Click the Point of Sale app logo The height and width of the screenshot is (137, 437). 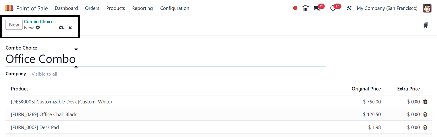point(9,8)
